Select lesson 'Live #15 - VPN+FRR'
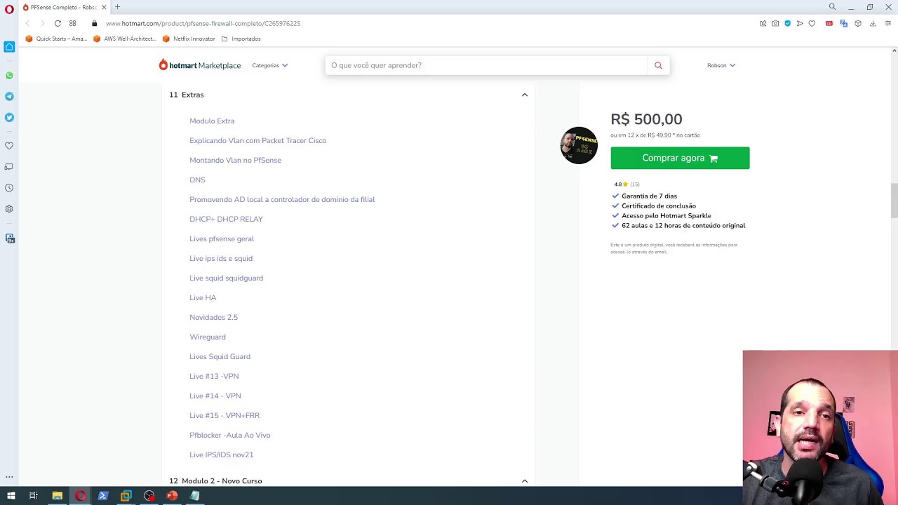898x505 pixels. click(224, 415)
